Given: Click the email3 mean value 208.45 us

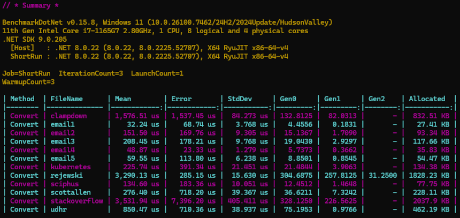Looking at the screenshot, I should pos(141,141).
